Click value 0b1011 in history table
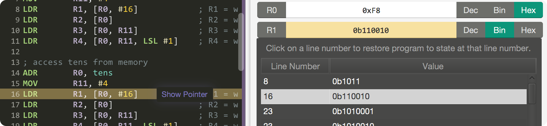This screenshot has height=126, width=547. click(346, 81)
